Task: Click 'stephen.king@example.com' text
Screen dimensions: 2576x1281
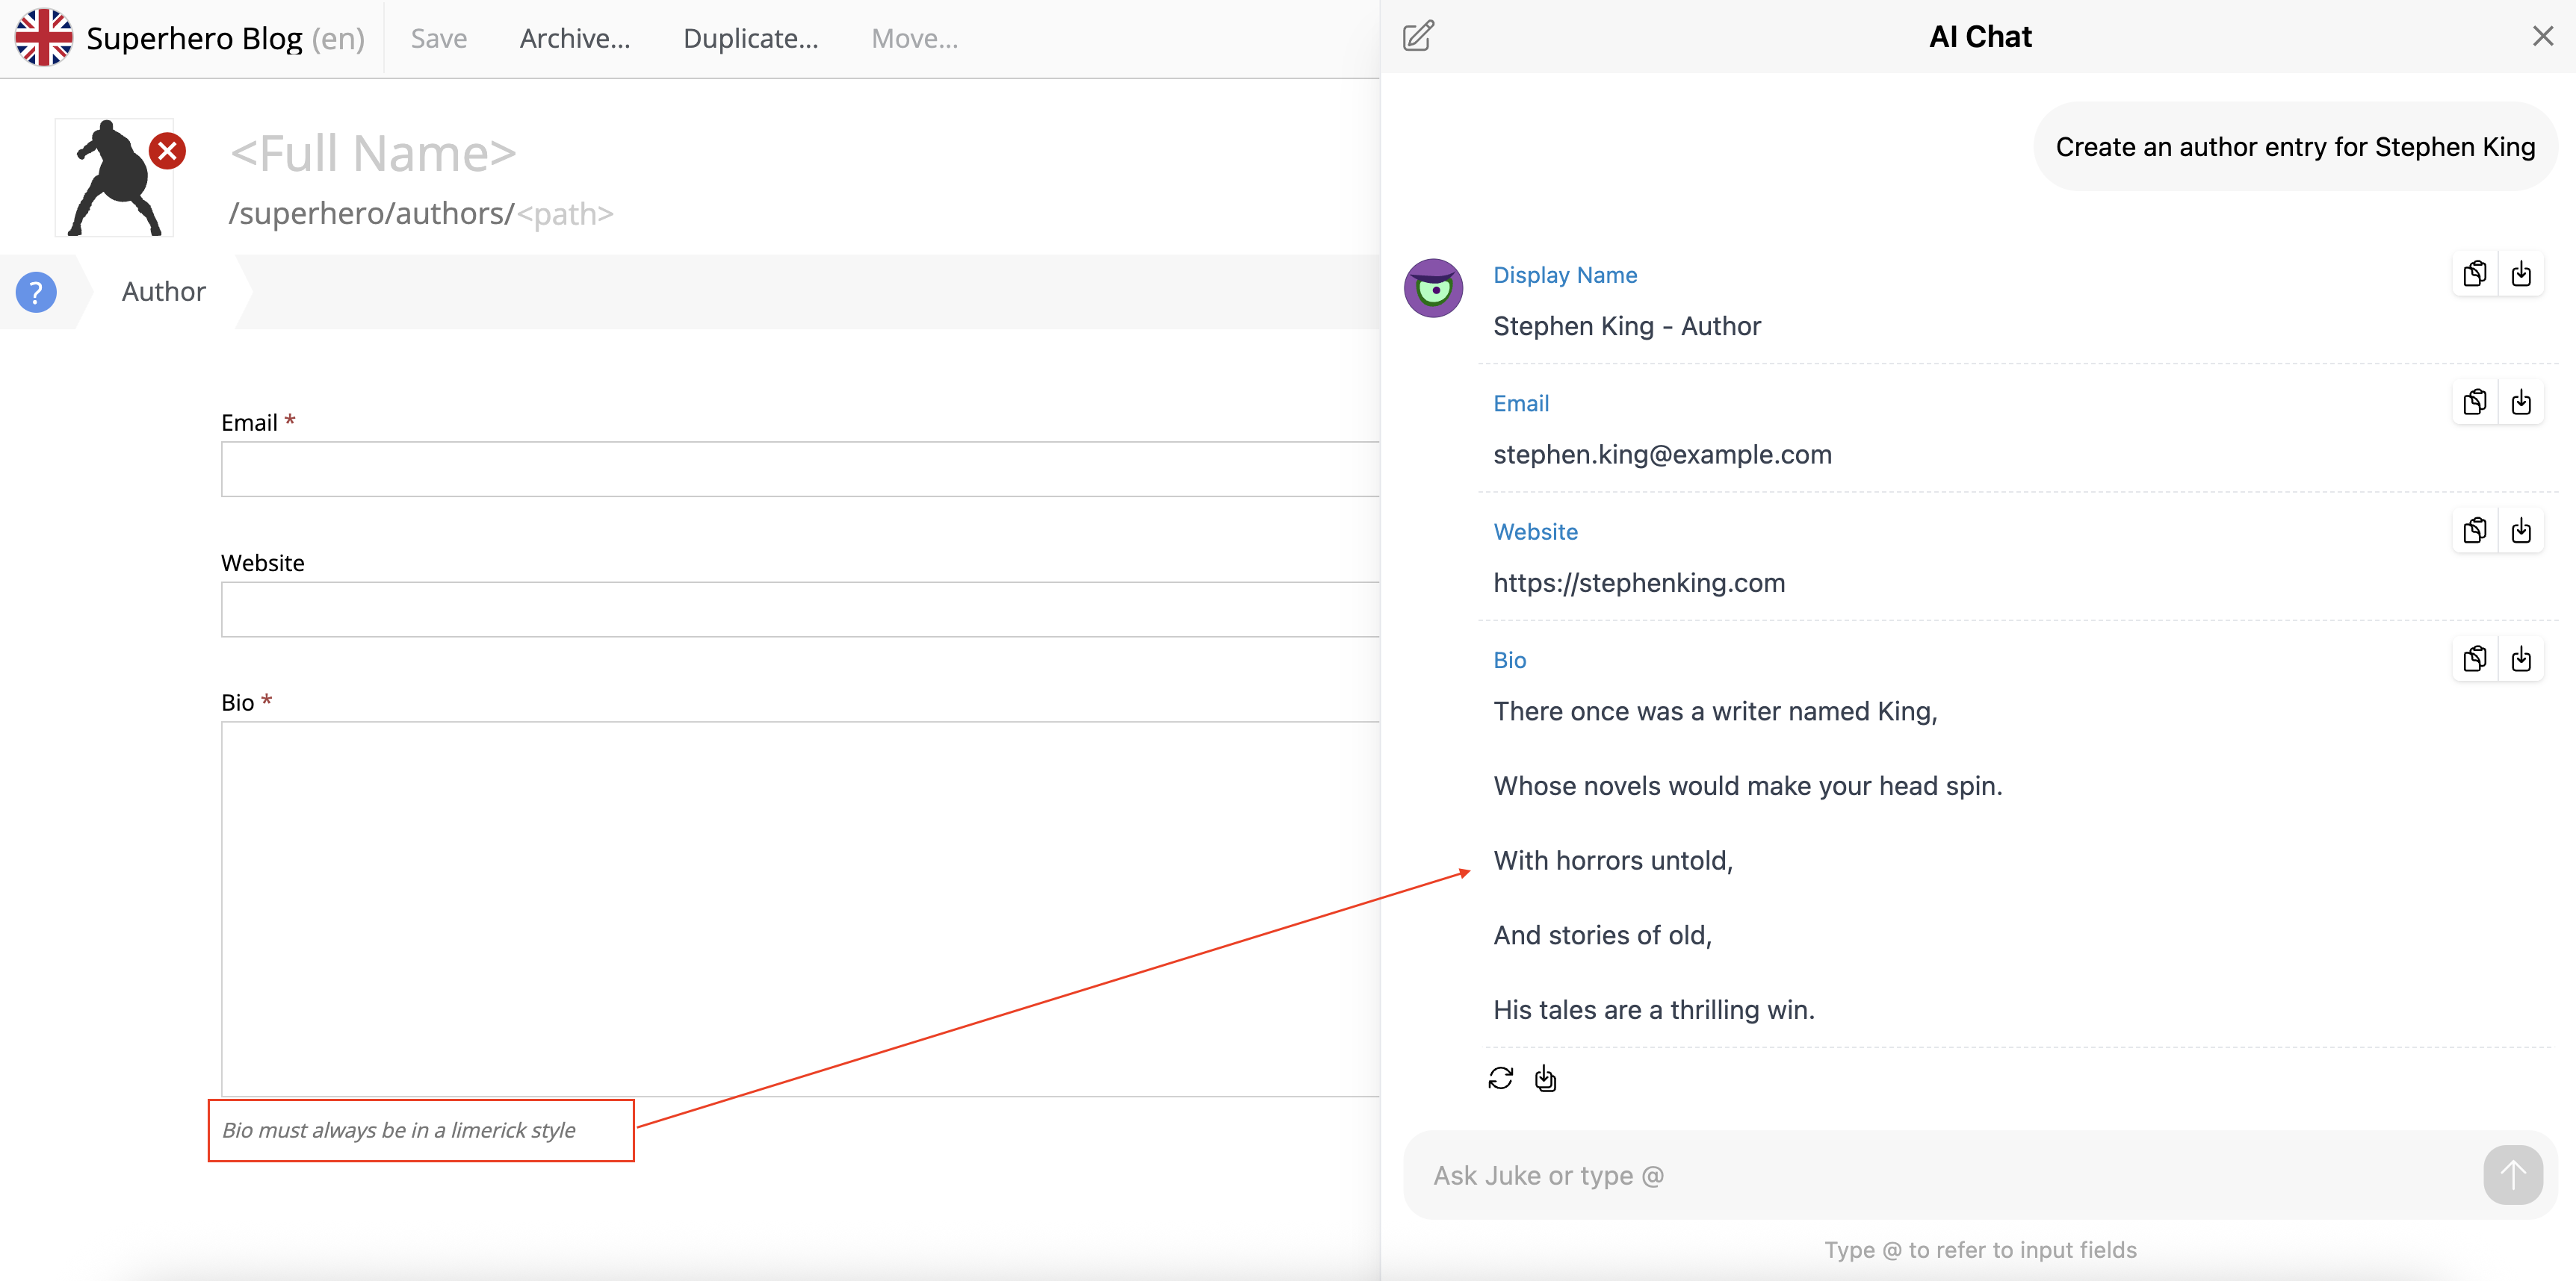Action: point(1662,455)
